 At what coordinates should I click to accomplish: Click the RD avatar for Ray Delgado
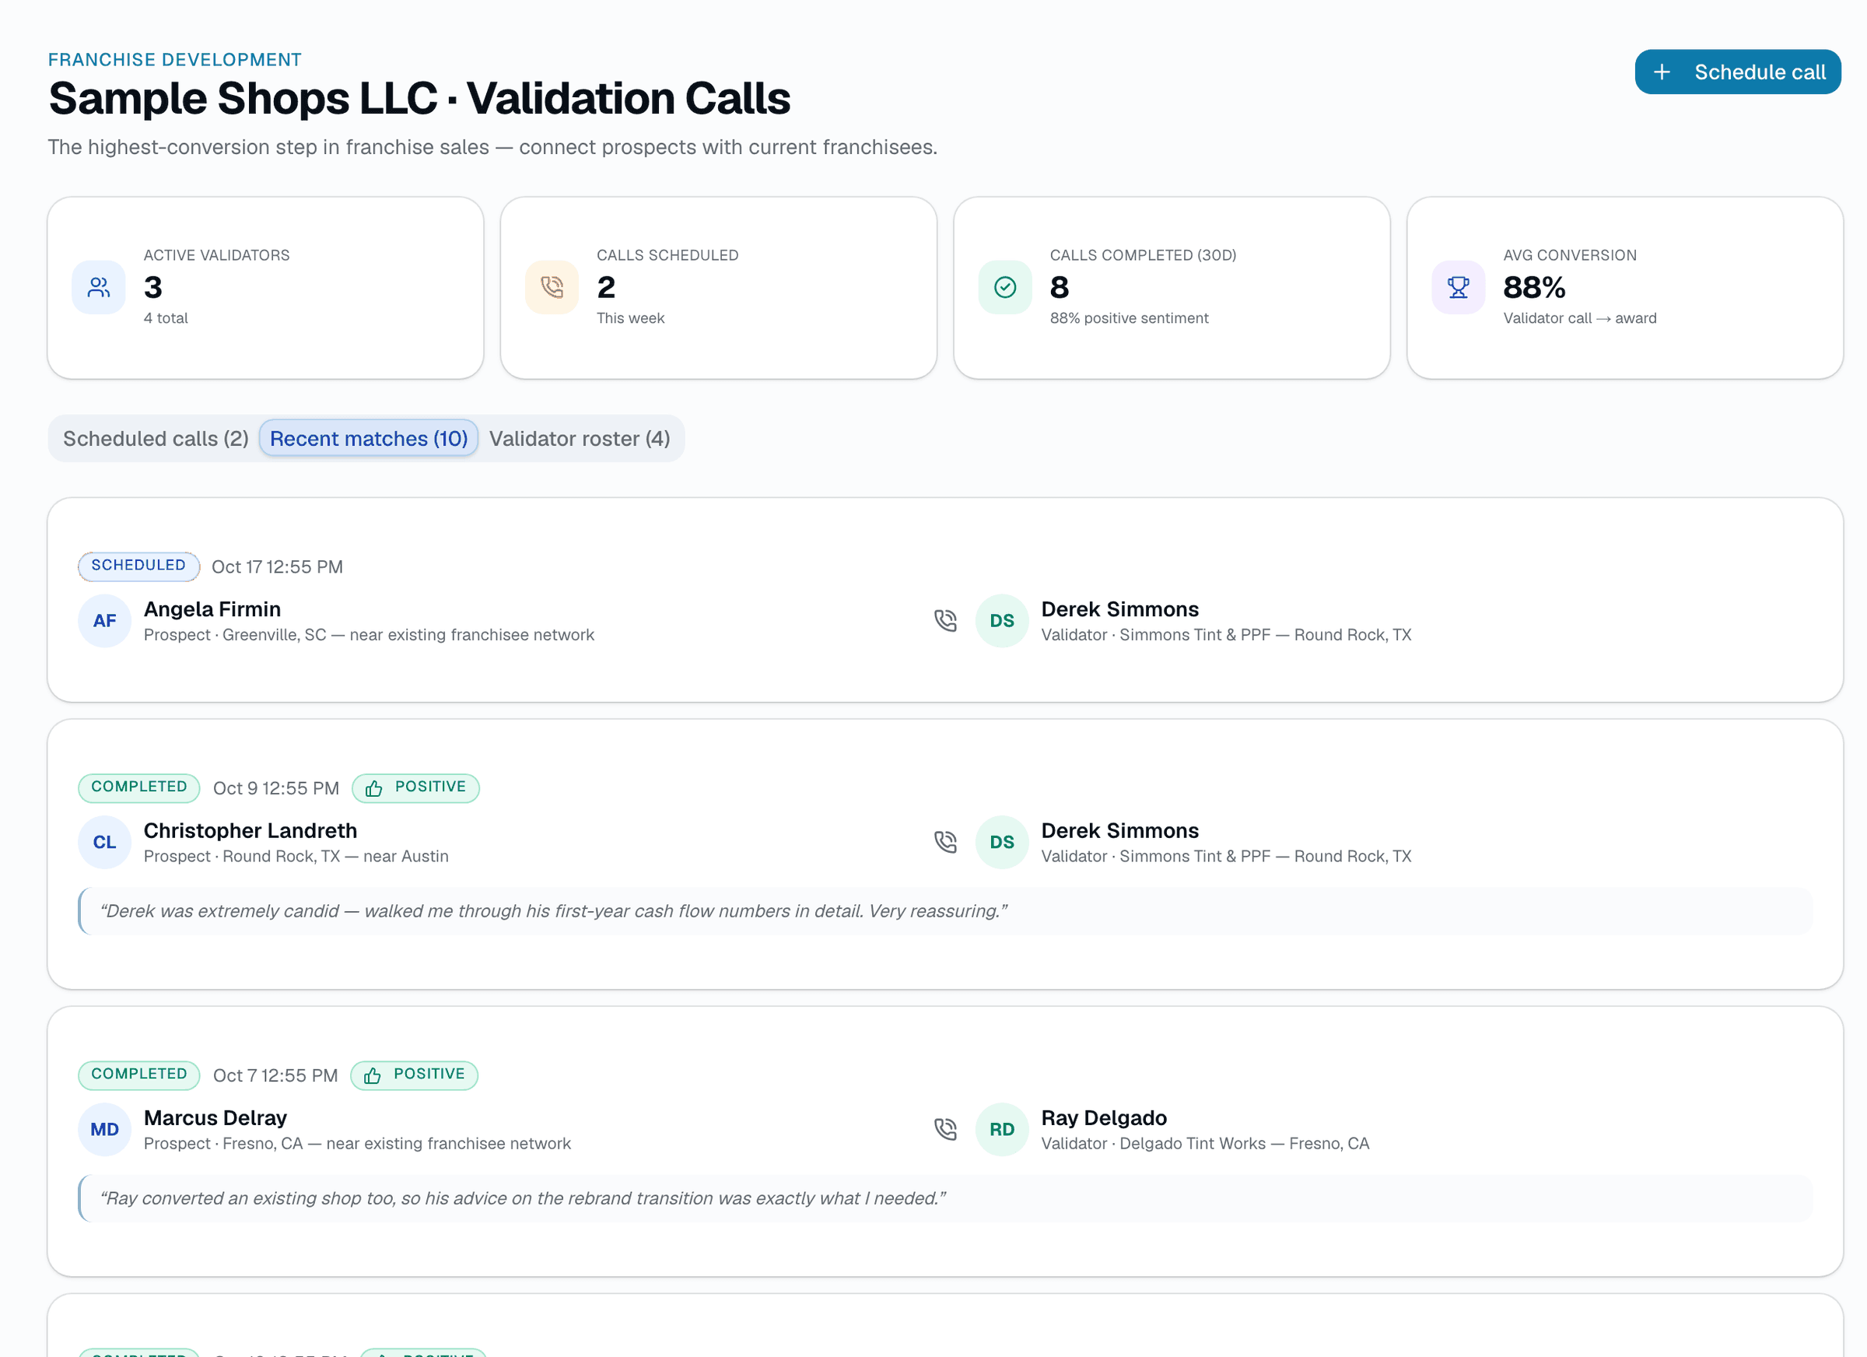(1002, 1130)
